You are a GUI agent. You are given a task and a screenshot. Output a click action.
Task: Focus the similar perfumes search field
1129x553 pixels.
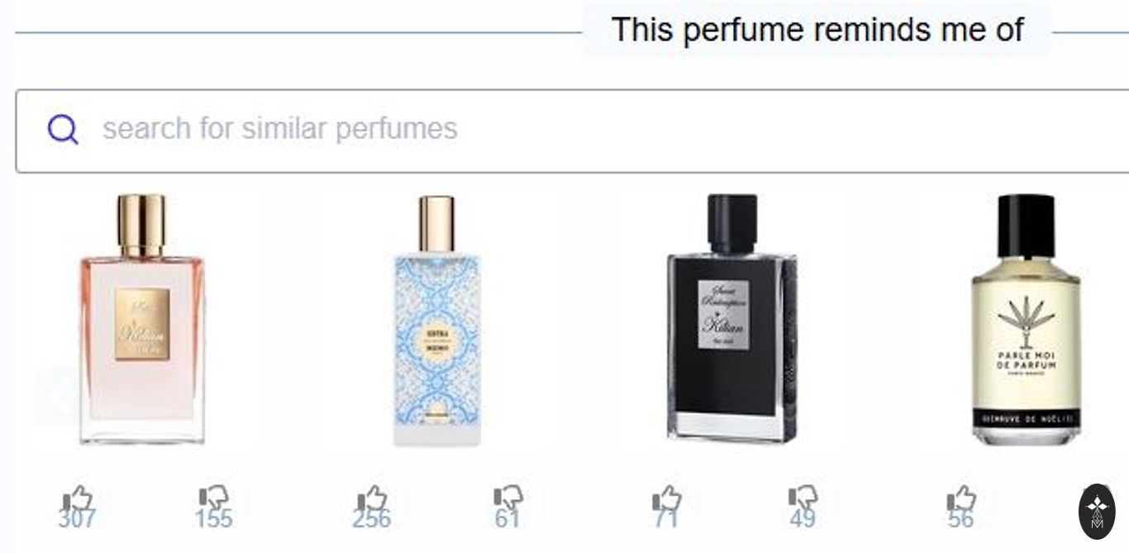point(572,131)
